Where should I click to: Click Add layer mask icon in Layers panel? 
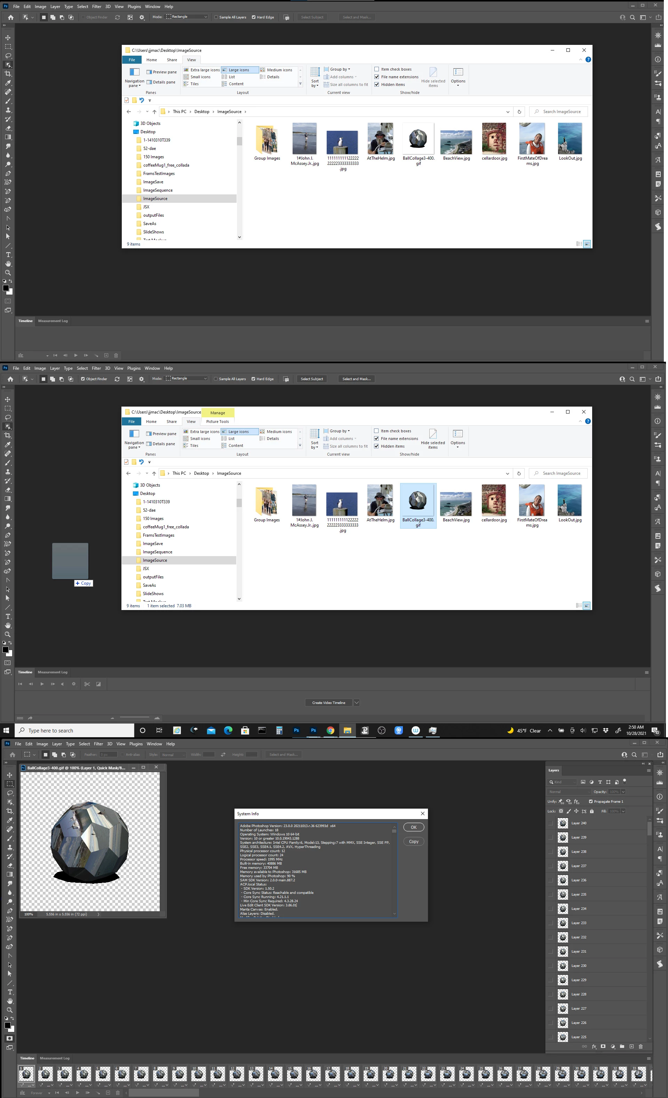coord(603,1046)
